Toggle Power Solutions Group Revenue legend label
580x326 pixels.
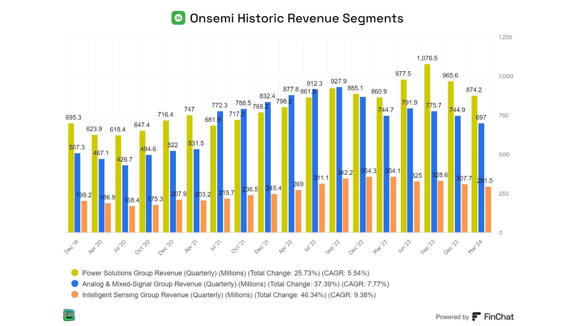click(225, 273)
